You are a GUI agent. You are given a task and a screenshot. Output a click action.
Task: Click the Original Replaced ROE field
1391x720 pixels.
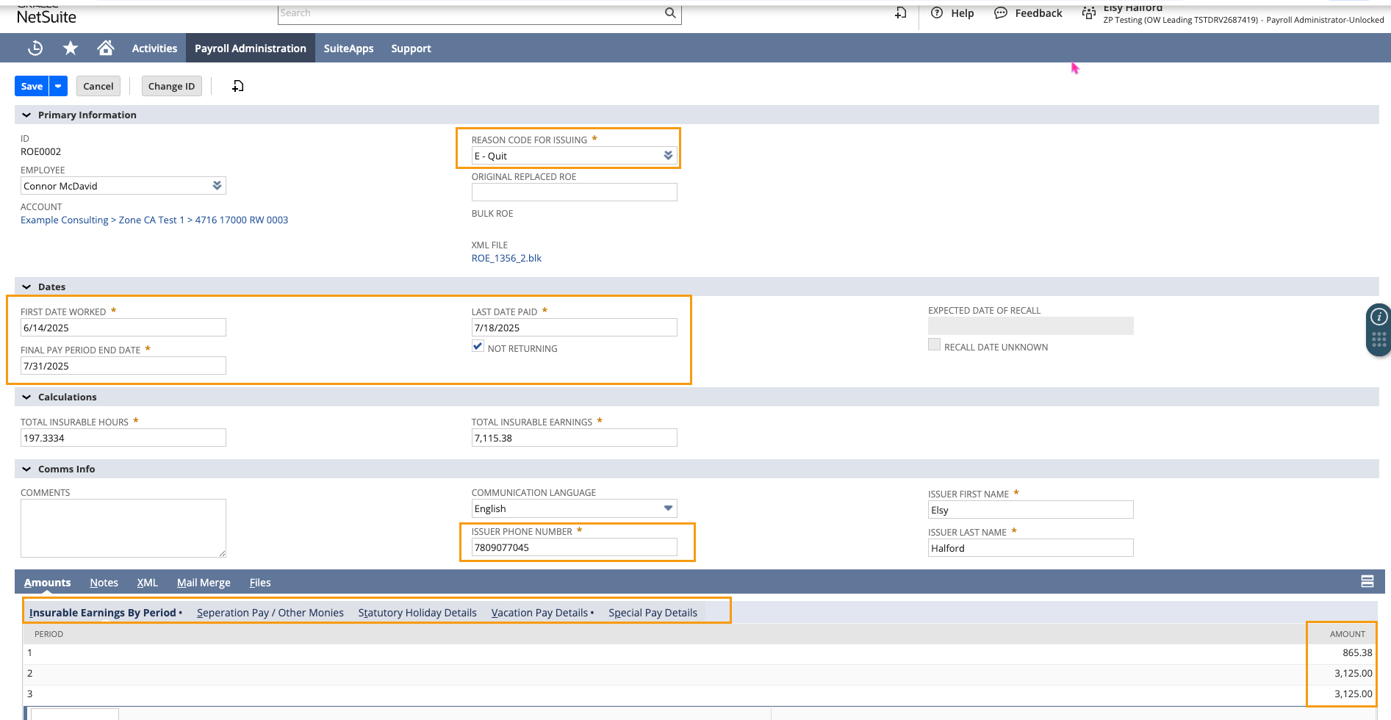[574, 192]
